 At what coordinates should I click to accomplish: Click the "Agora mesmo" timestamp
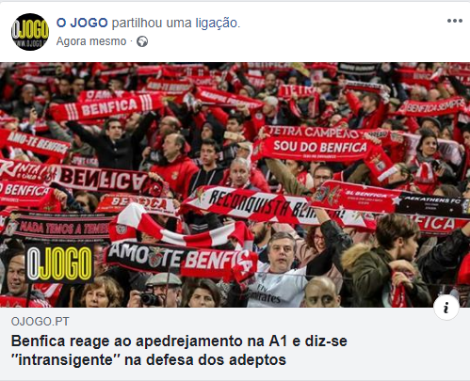91,41
